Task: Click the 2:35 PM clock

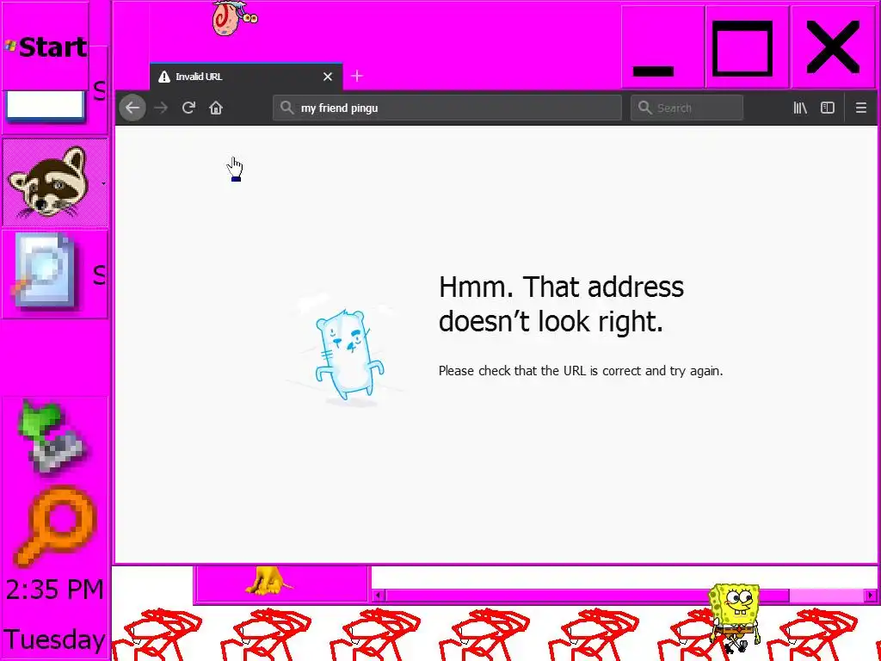Action: click(54, 589)
